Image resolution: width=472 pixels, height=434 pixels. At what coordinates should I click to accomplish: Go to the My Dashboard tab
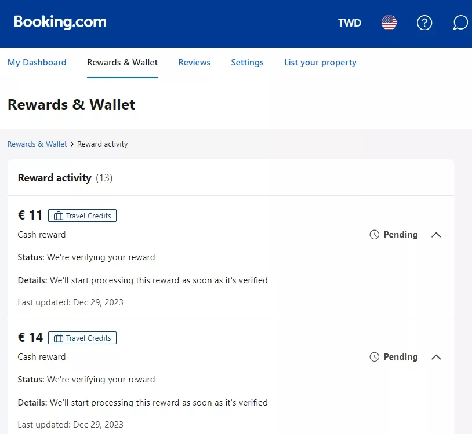37,63
